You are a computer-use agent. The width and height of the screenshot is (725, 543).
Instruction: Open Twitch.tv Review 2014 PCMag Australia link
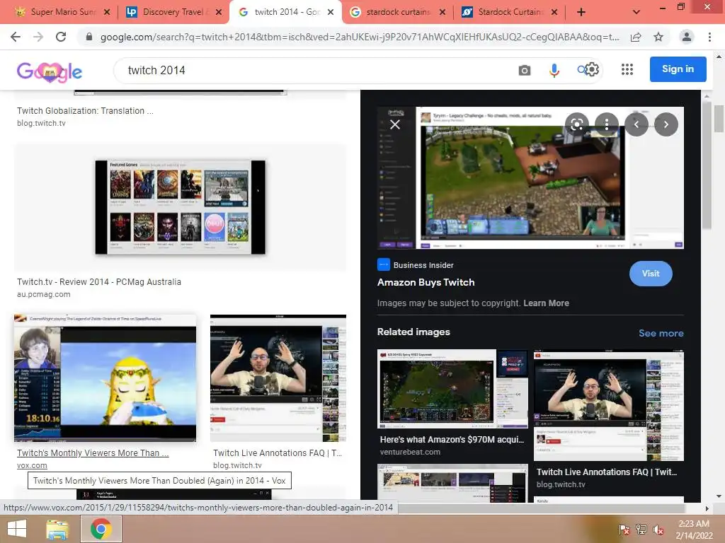coord(99,281)
